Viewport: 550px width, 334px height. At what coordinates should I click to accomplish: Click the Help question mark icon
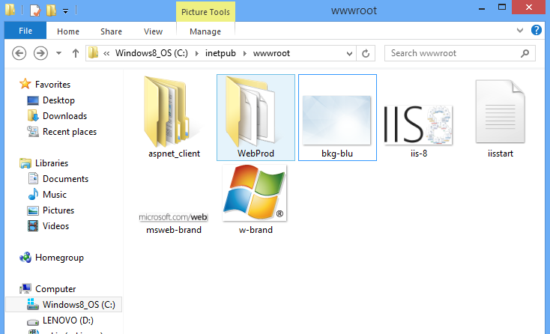click(537, 31)
